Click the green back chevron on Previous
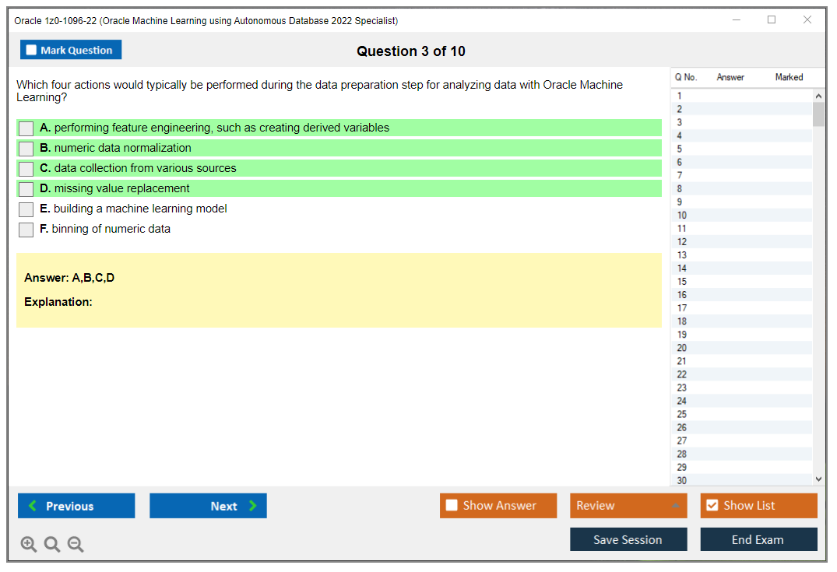Image resolution: width=837 pixels, height=572 pixels. click(32, 506)
